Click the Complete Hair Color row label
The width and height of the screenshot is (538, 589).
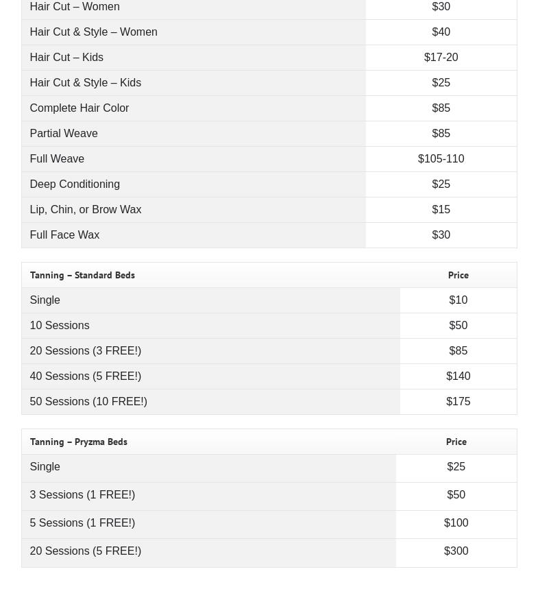80,108
